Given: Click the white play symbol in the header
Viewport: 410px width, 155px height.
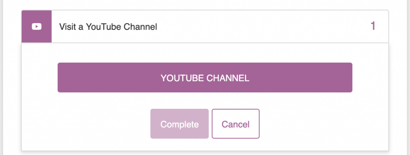Looking at the screenshot, I should click(x=36, y=27).
